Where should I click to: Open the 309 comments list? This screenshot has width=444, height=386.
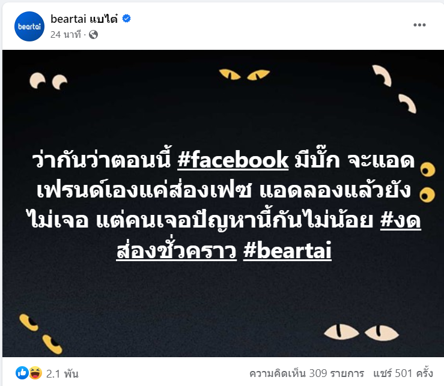click(306, 373)
